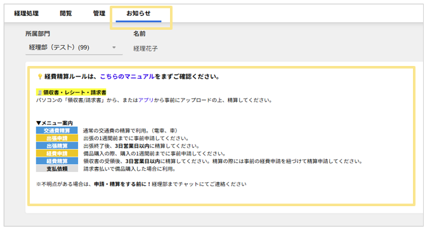425x229 pixels.
Task: Click text 出張終了後、3日営業日以内に精算してください。
Action: point(141,146)
